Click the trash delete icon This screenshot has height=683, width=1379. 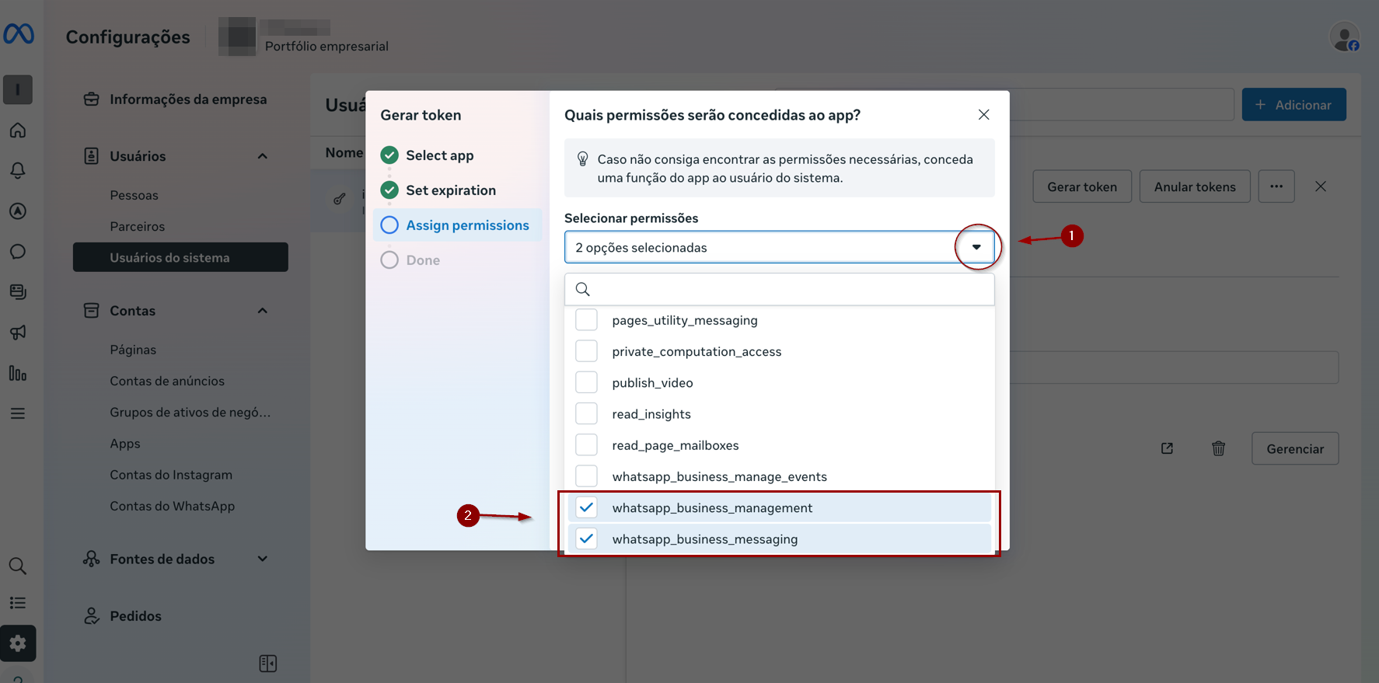1218,448
